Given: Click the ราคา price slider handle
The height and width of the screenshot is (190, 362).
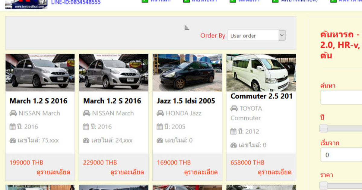Looking at the screenshot, I should tap(323, 186).
